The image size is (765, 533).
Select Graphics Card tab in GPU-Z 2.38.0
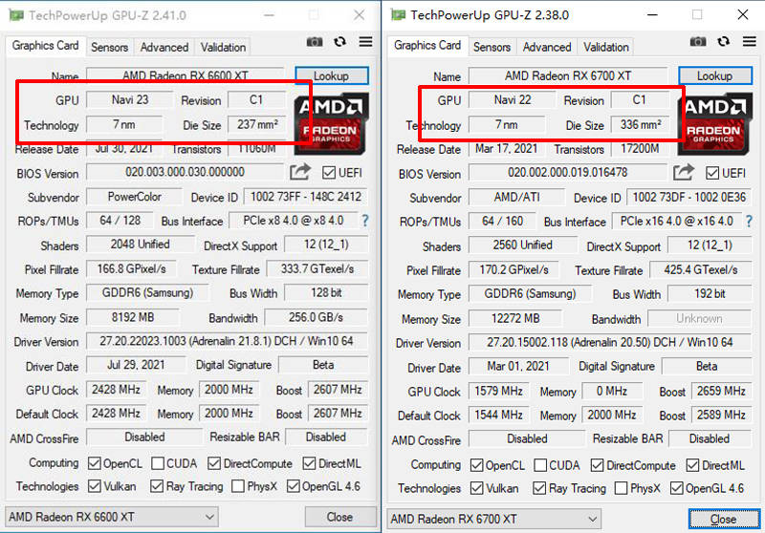[427, 45]
